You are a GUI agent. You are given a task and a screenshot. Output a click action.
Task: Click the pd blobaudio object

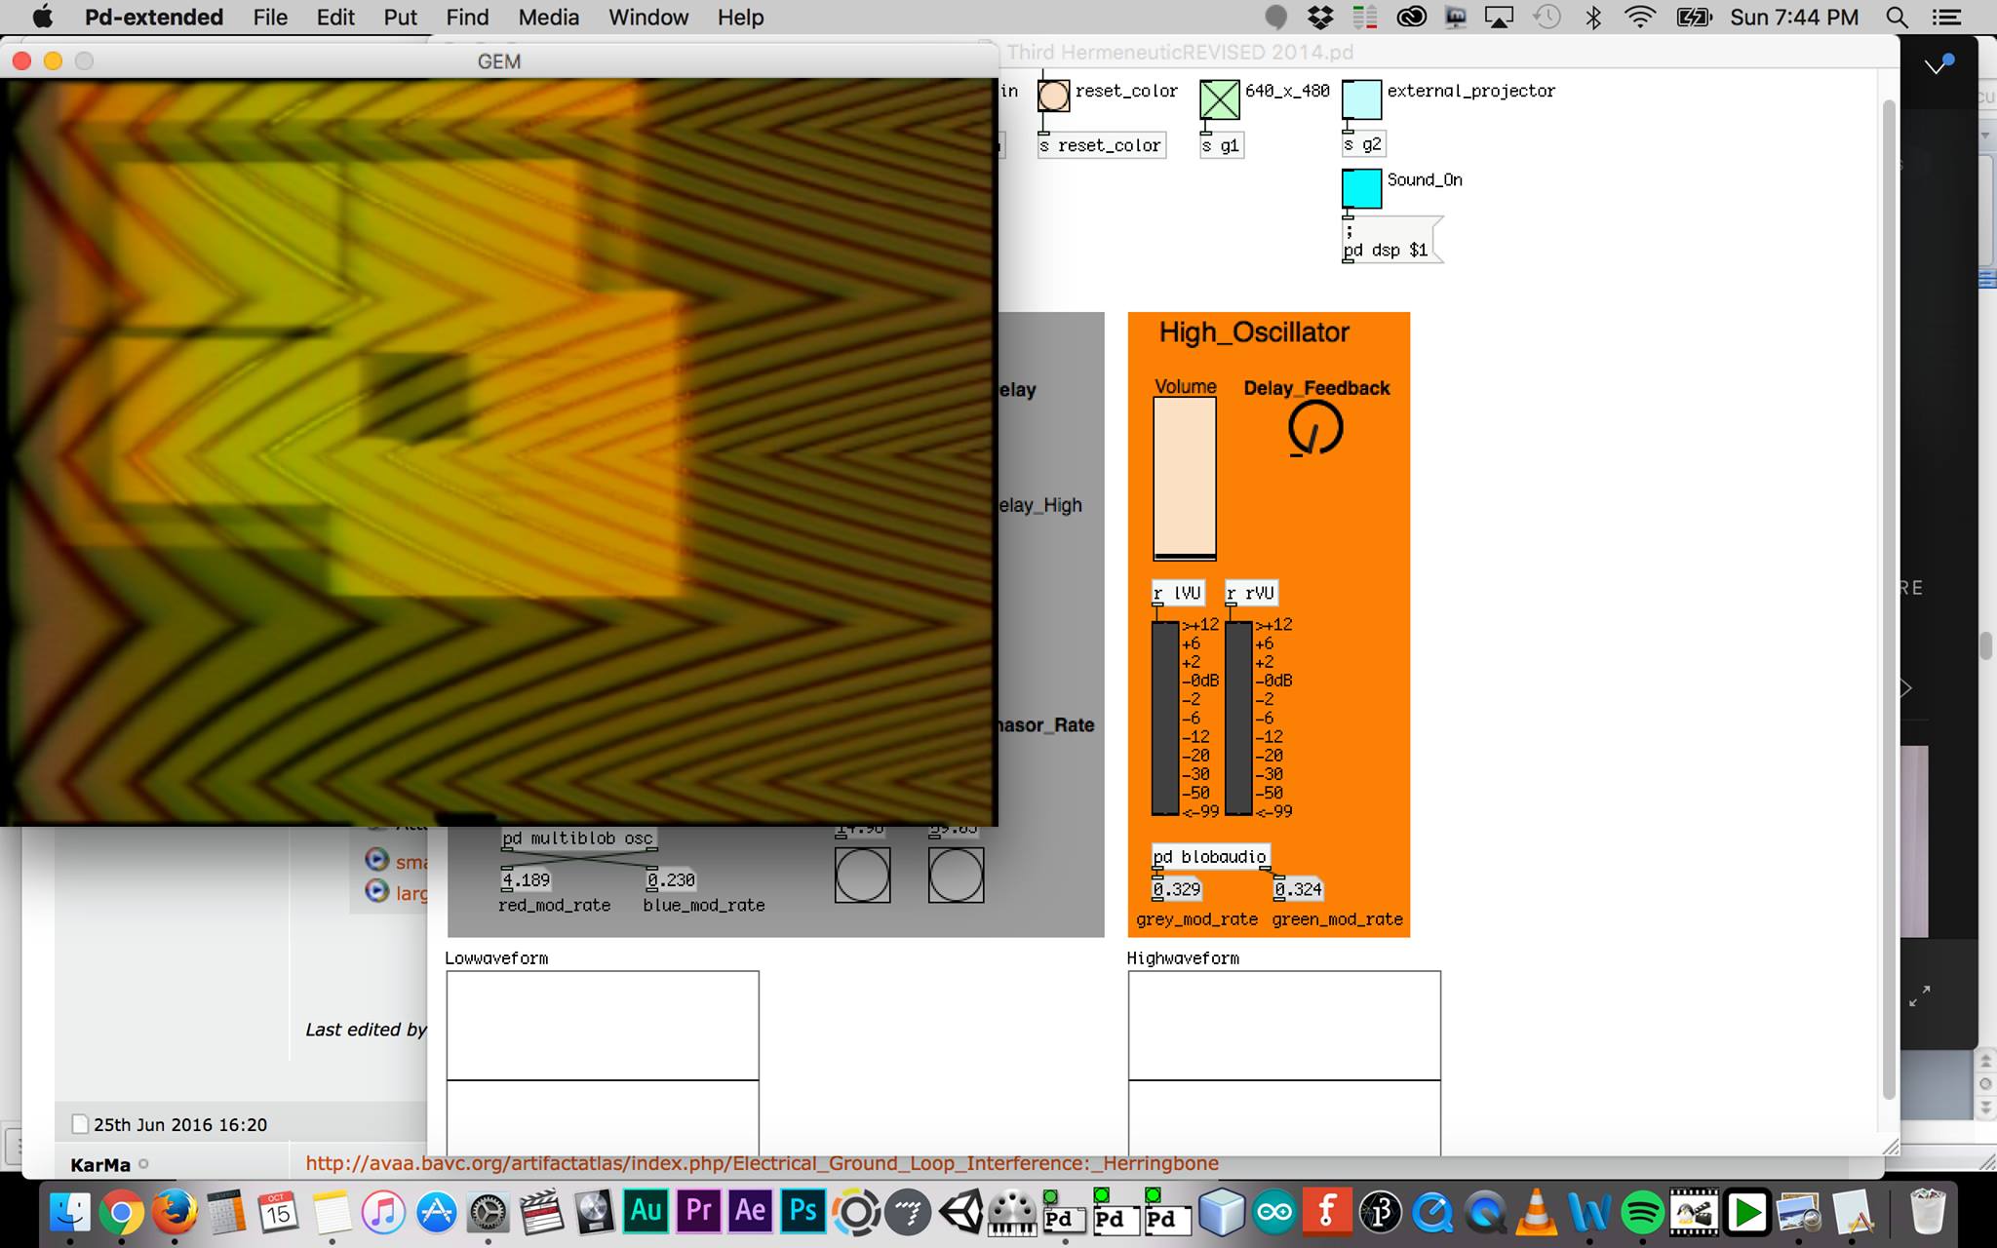tap(1210, 857)
